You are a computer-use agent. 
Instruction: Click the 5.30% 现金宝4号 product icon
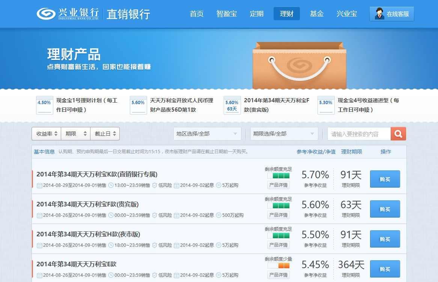pyautogui.click(x=326, y=105)
